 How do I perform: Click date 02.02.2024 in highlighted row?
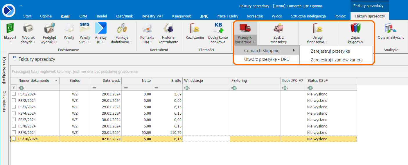[105, 139]
